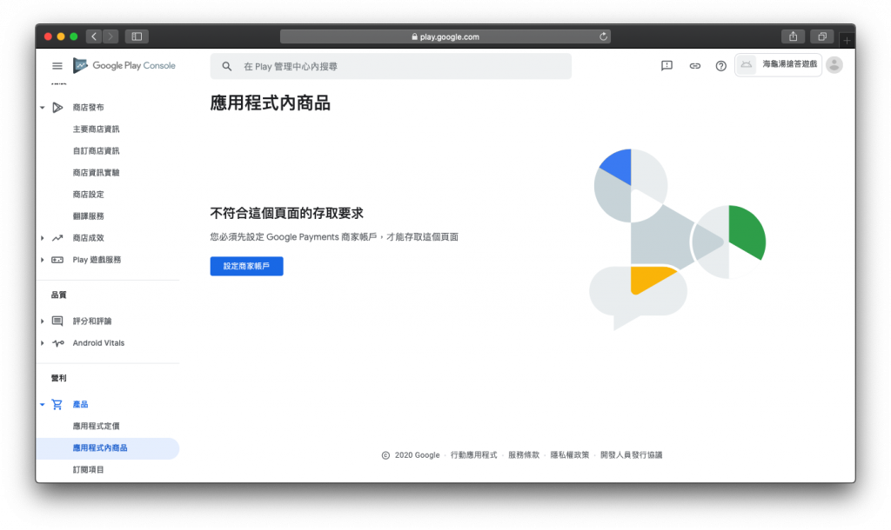Collapse the 商店發布 section arrow

pyautogui.click(x=42, y=107)
